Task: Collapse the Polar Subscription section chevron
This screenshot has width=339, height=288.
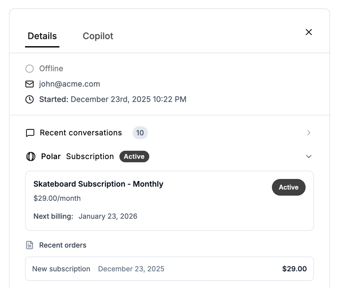Action: 309,157
